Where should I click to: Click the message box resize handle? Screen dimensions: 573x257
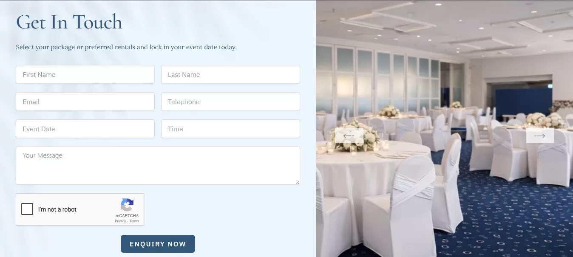pyautogui.click(x=297, y=182)
